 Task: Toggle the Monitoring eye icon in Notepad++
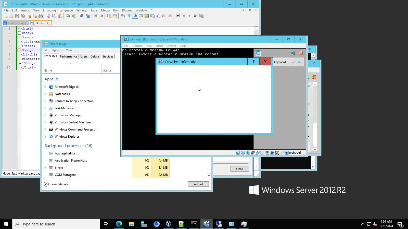coord(170,16)
